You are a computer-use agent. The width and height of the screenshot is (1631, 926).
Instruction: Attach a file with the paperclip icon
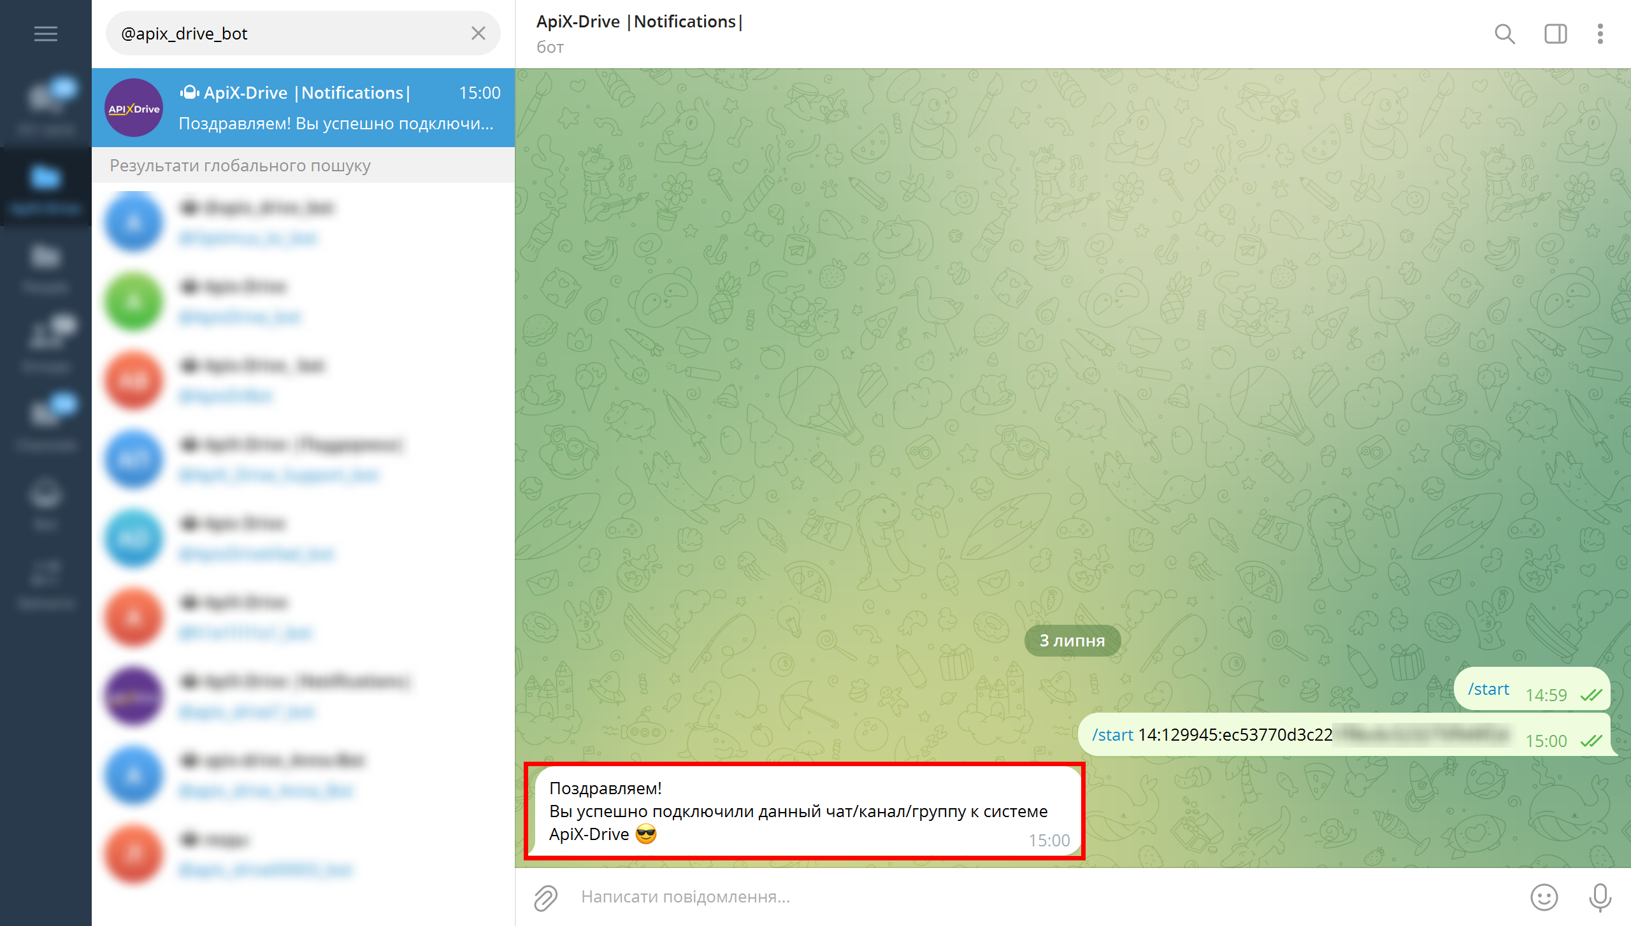click(x=545, y=897)
